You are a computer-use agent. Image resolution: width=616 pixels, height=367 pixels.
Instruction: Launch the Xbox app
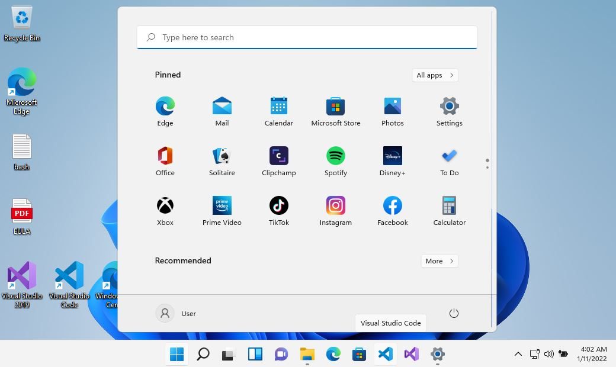pyautogui.click(x=165, y=211)
